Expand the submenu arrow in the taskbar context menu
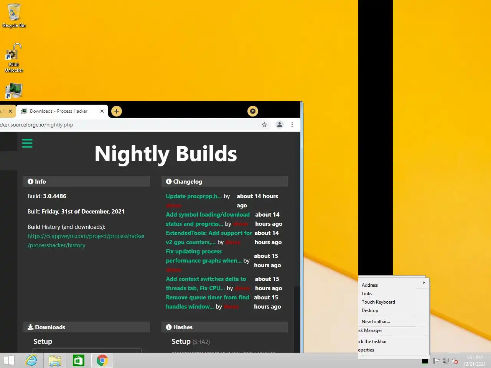This screenshot has height=368, width=491. click(x=424, y=283)
